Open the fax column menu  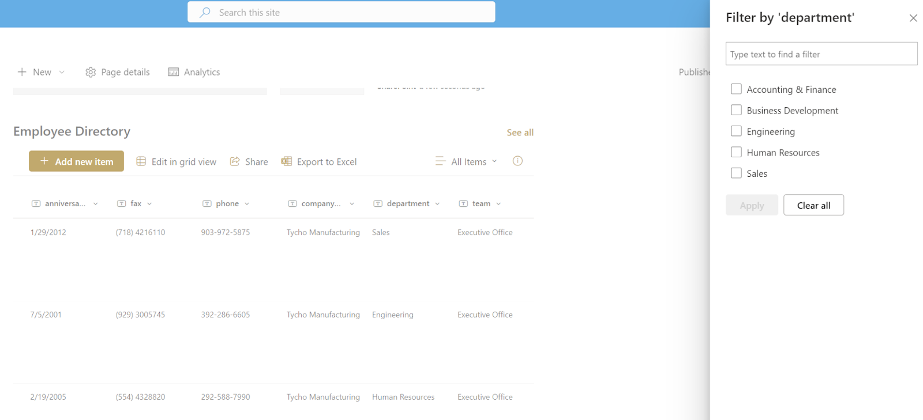click(149, 203)
